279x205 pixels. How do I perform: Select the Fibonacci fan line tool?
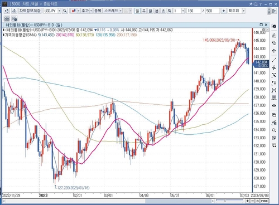[274, 75]
